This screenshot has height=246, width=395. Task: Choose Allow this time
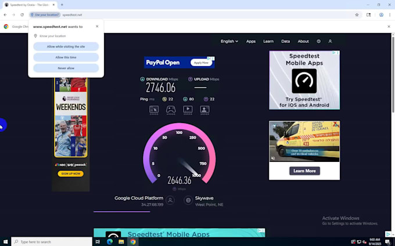66,57
